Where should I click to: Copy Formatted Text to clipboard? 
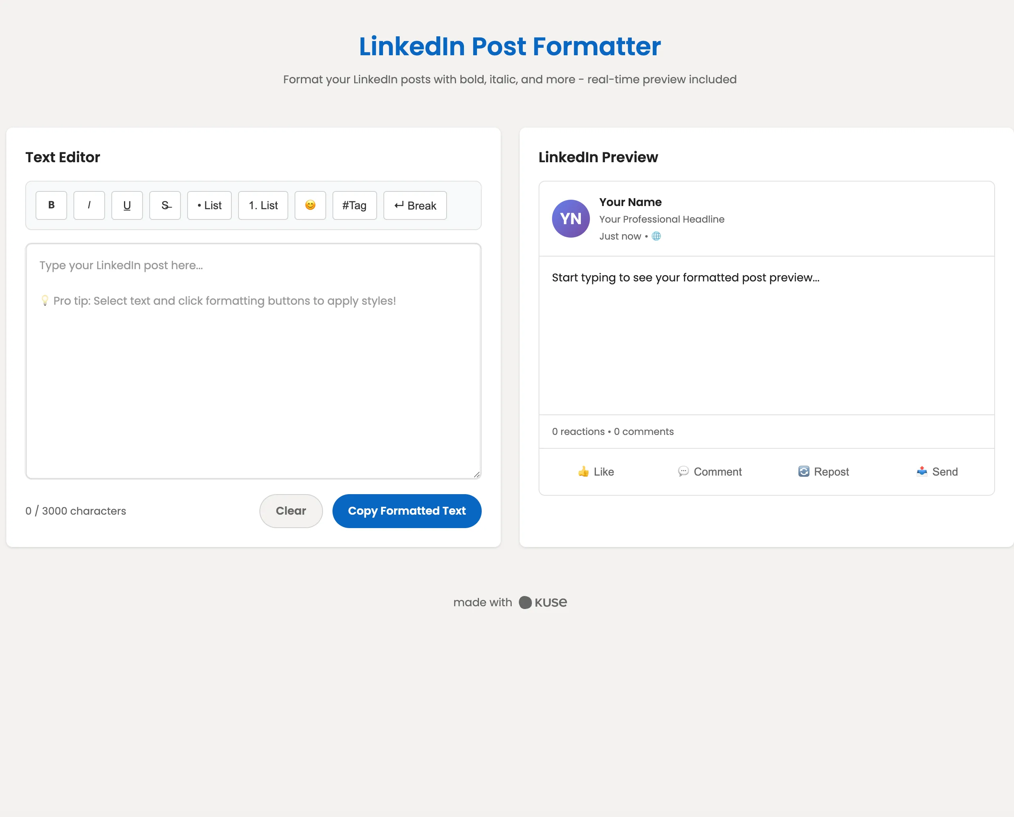(407, 511)
